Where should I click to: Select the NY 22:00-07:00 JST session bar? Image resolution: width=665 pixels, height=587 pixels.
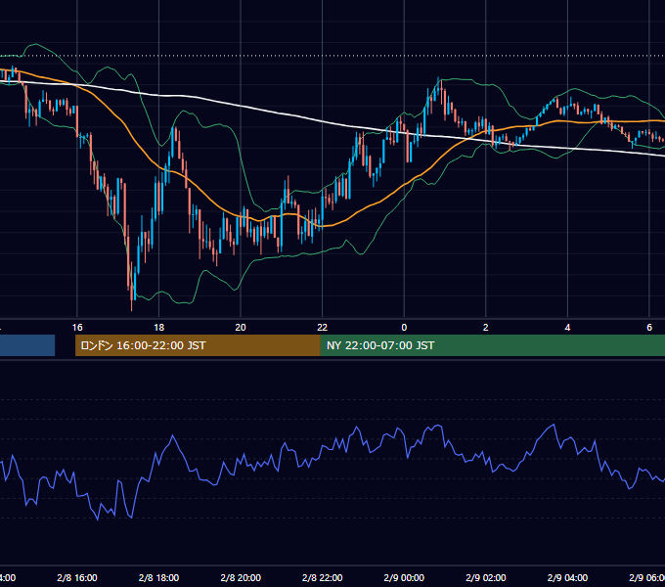click(x=492, y=345)
